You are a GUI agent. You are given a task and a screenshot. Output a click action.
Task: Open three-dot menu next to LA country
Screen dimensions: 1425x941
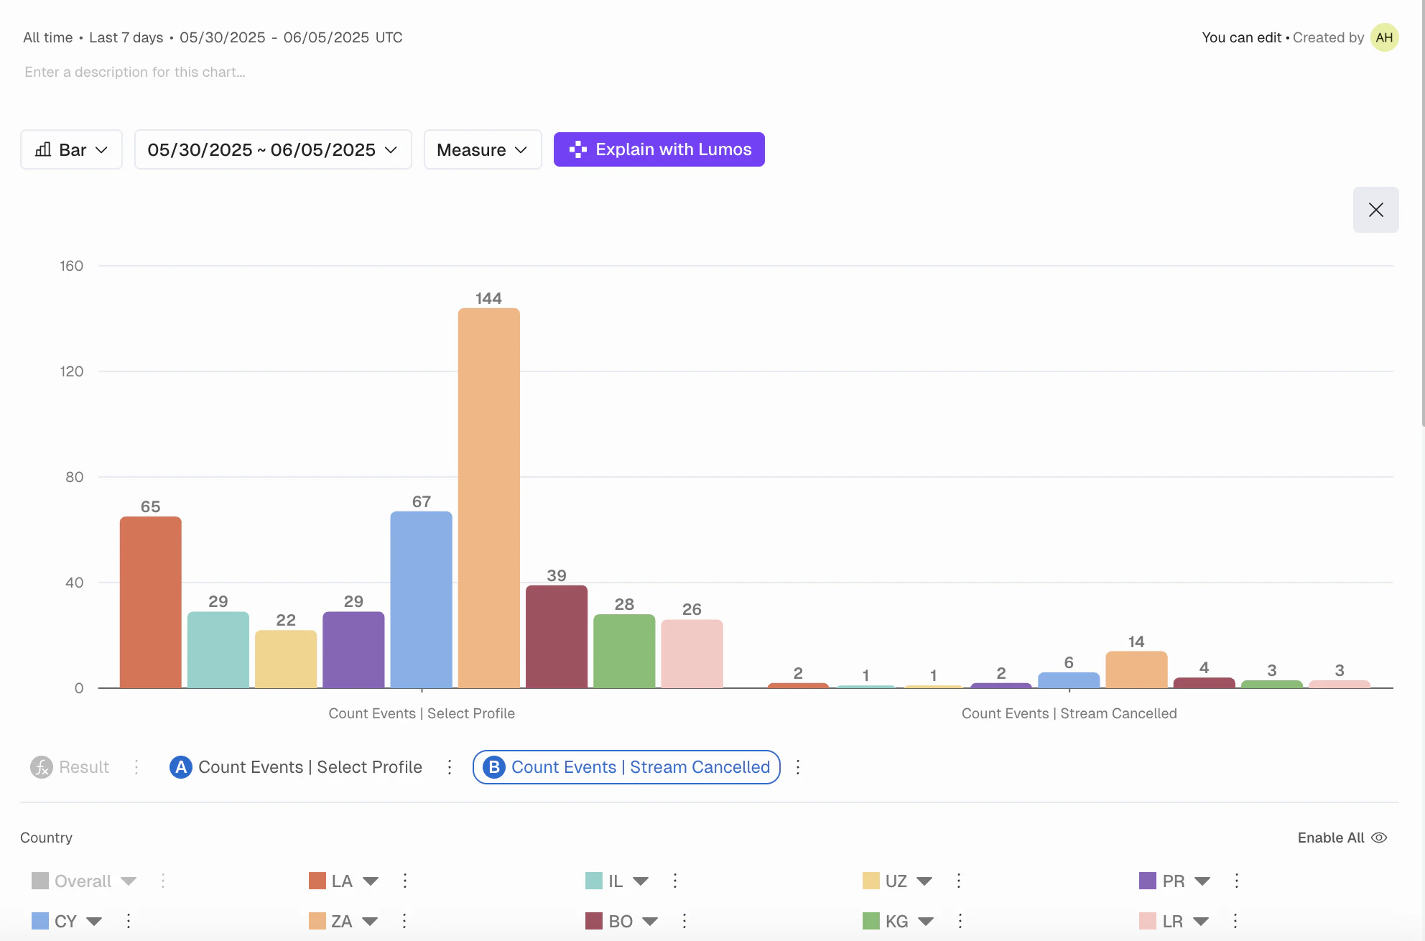pos(405,881)
